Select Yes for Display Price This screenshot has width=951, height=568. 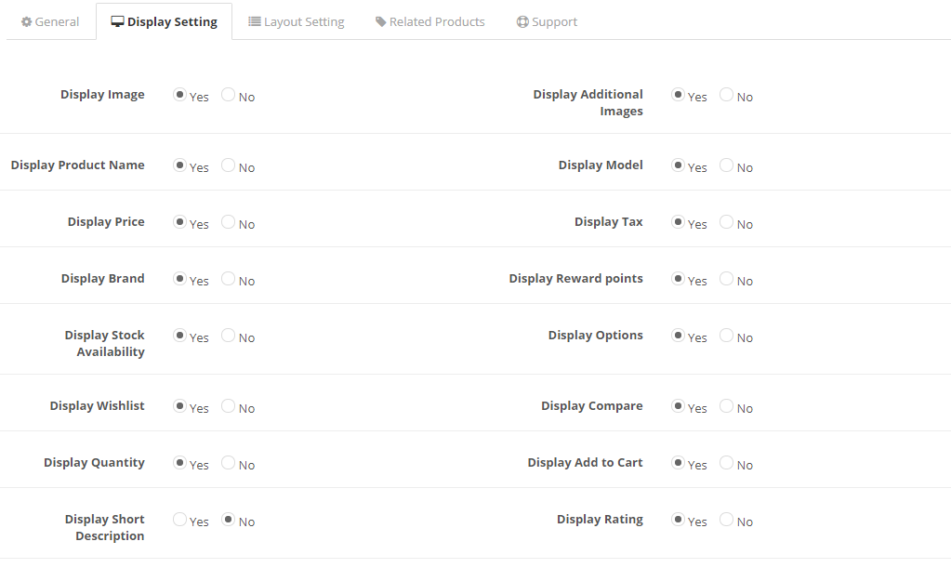click(180, 222)
